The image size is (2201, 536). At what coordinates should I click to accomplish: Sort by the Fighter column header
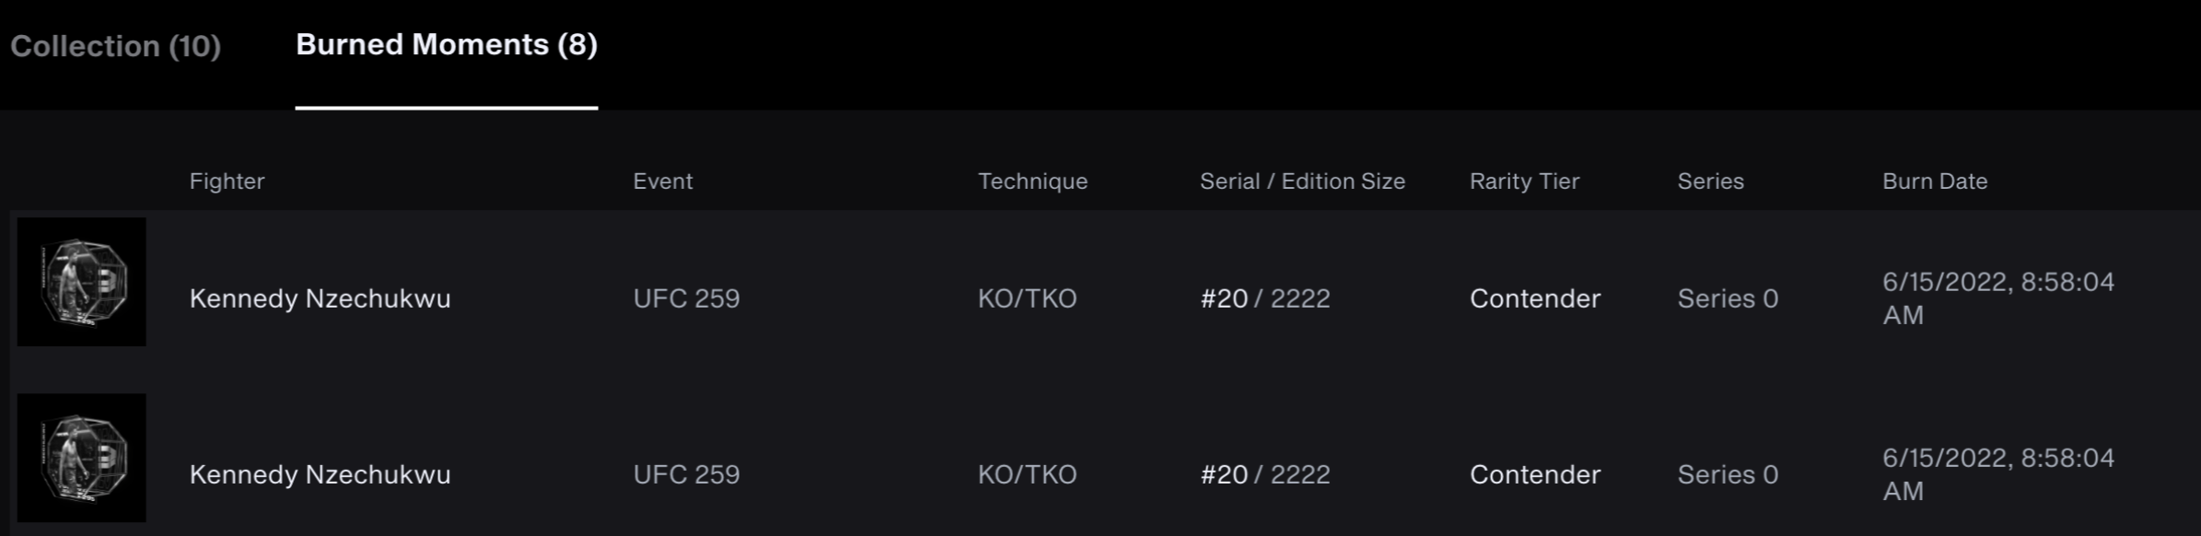pos(227,181)
